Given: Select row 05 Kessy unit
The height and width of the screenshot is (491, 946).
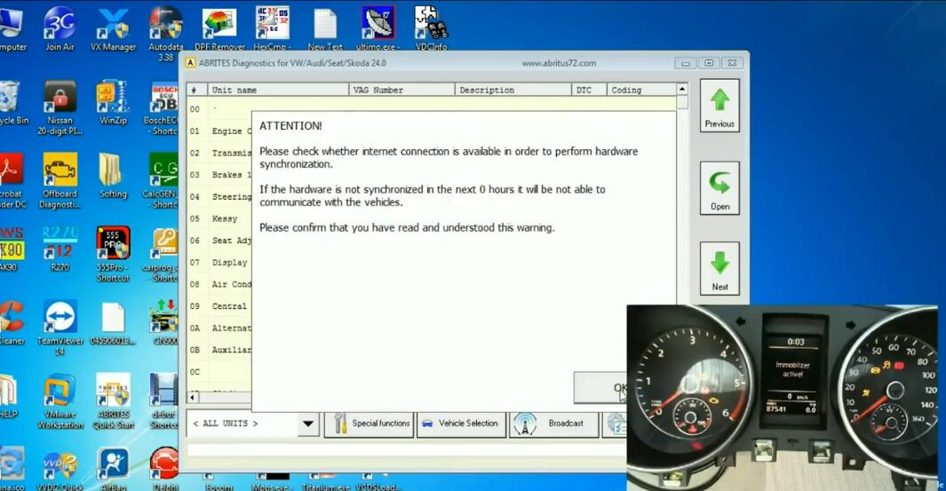Looking at the screenshot, I should (219, 218).
